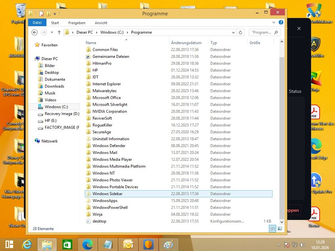Image resolution: width=335 pixels, height=251 pixels.
Task: Select Favoriten in the navigation pane
Action: click(x=49, y=45)
